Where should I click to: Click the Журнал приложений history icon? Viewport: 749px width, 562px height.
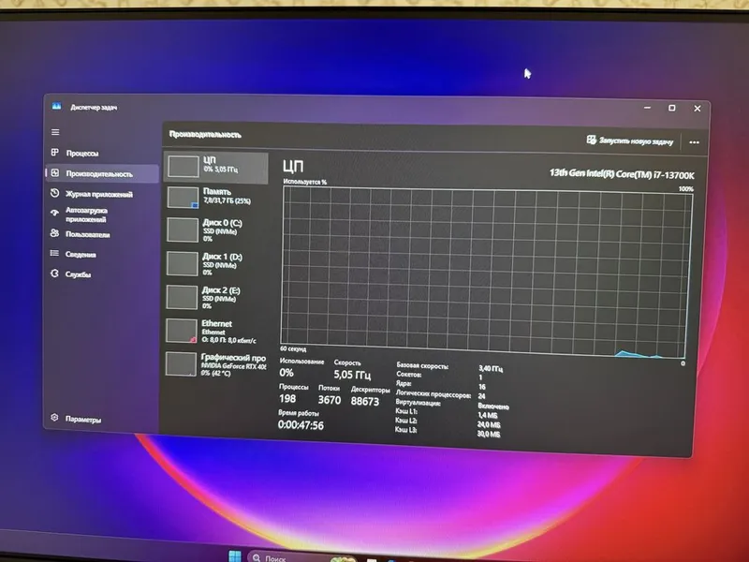click(x=55, y=193)
